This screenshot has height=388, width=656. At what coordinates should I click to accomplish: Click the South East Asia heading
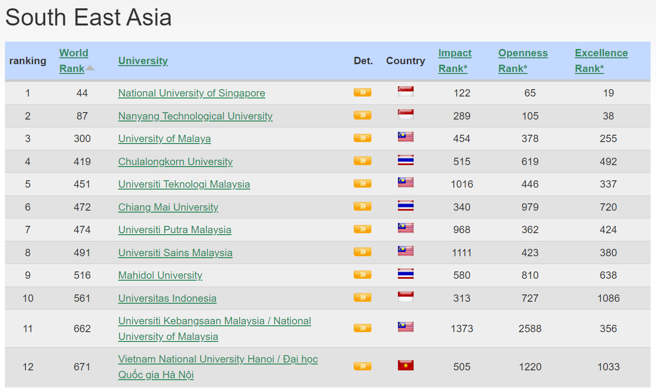[88, 18]
